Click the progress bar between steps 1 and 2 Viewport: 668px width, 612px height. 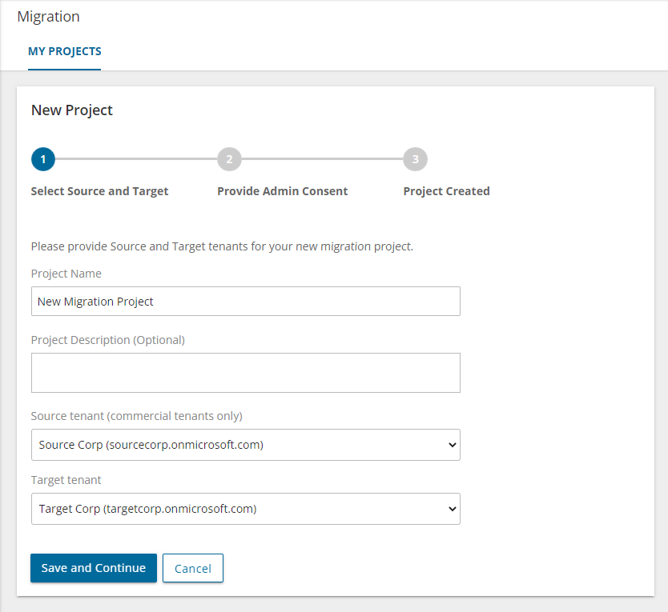pyautogui.click(x=136, y=159)
